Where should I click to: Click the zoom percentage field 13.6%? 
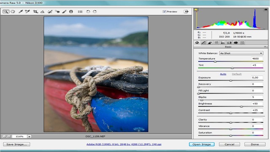coord(19,136)
